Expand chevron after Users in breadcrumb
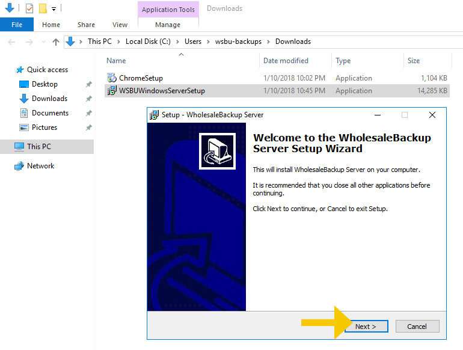463x350 pixels. click(x=208, y=41)
